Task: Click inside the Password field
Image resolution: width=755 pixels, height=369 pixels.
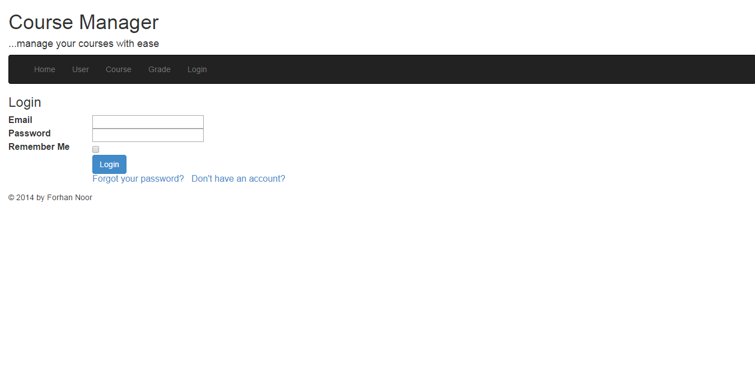Action: tap(148, 135)
